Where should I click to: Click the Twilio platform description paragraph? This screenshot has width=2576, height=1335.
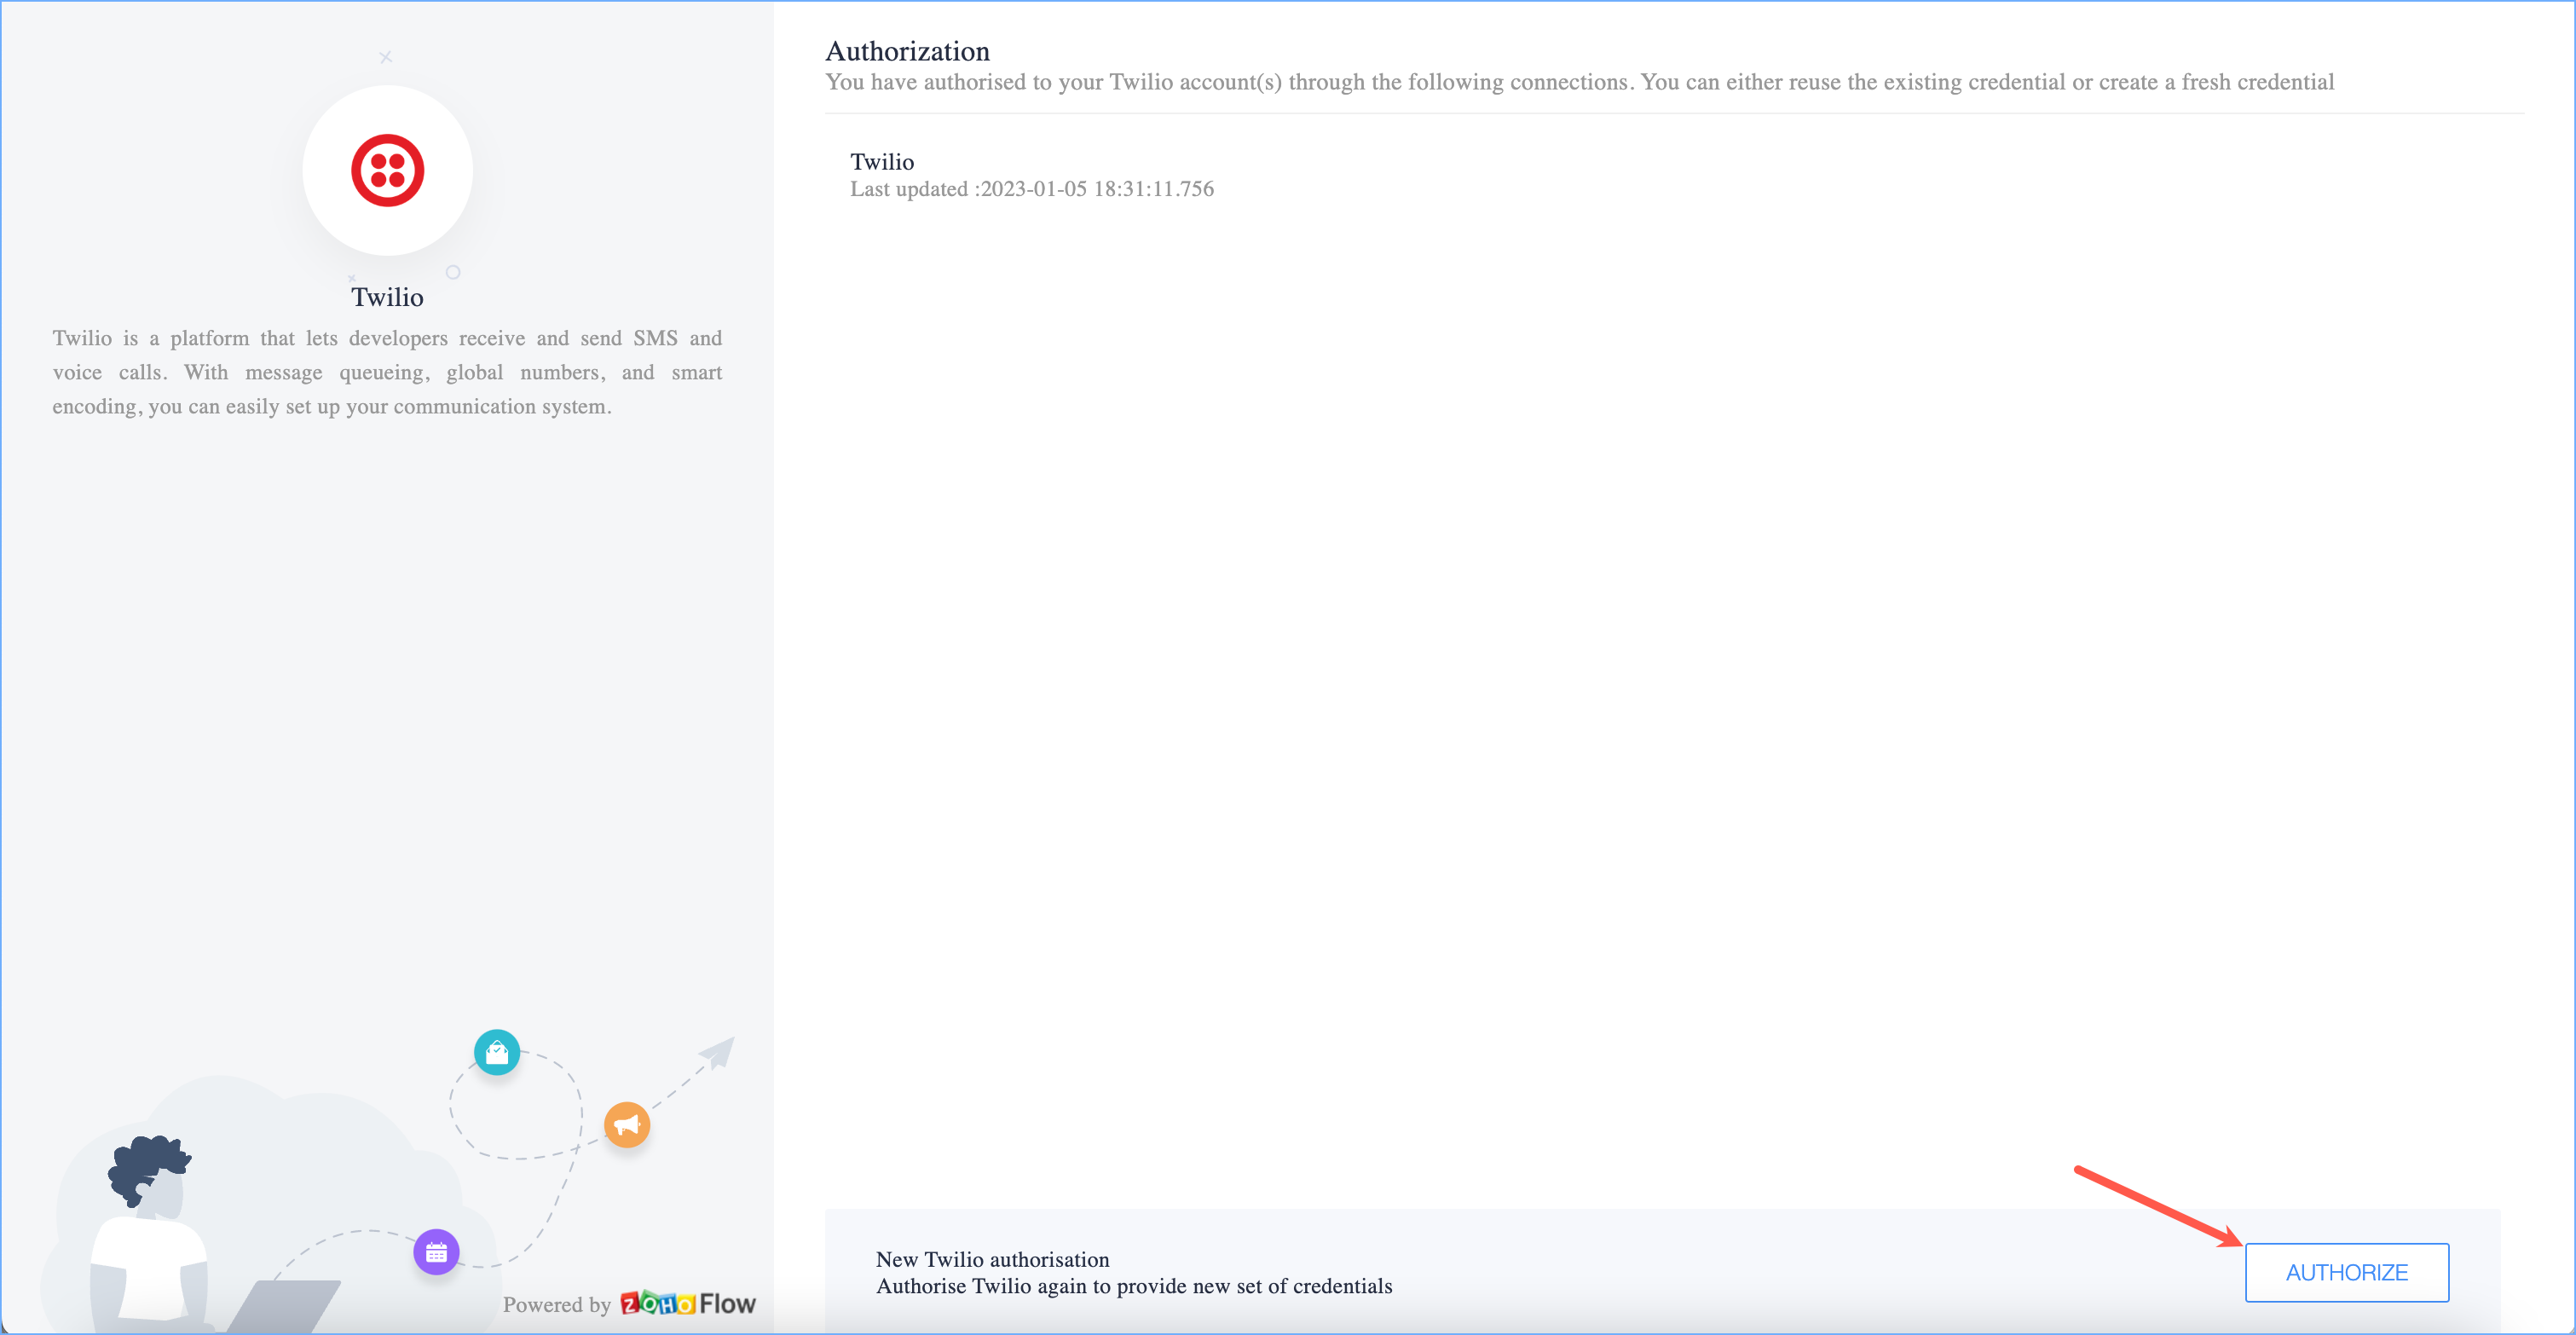387,372
